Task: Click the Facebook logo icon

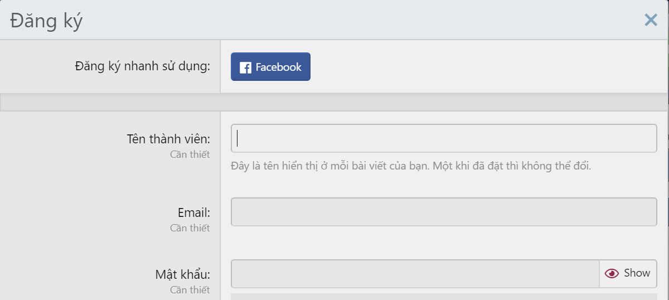Action: tap(245, 67)
